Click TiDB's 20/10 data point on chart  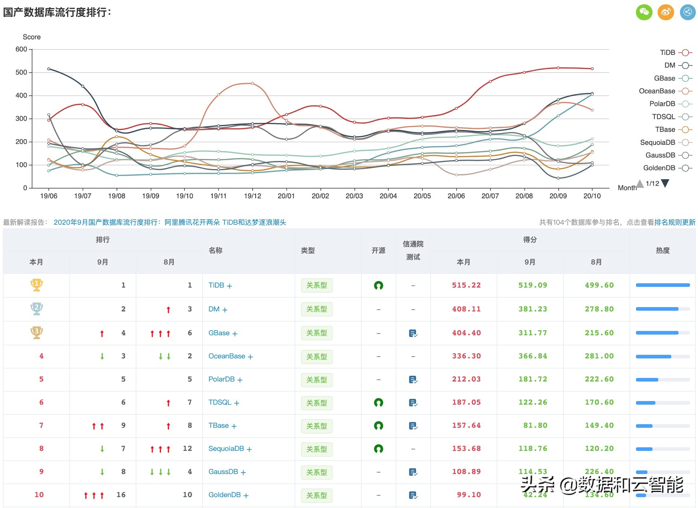[592, 69]
